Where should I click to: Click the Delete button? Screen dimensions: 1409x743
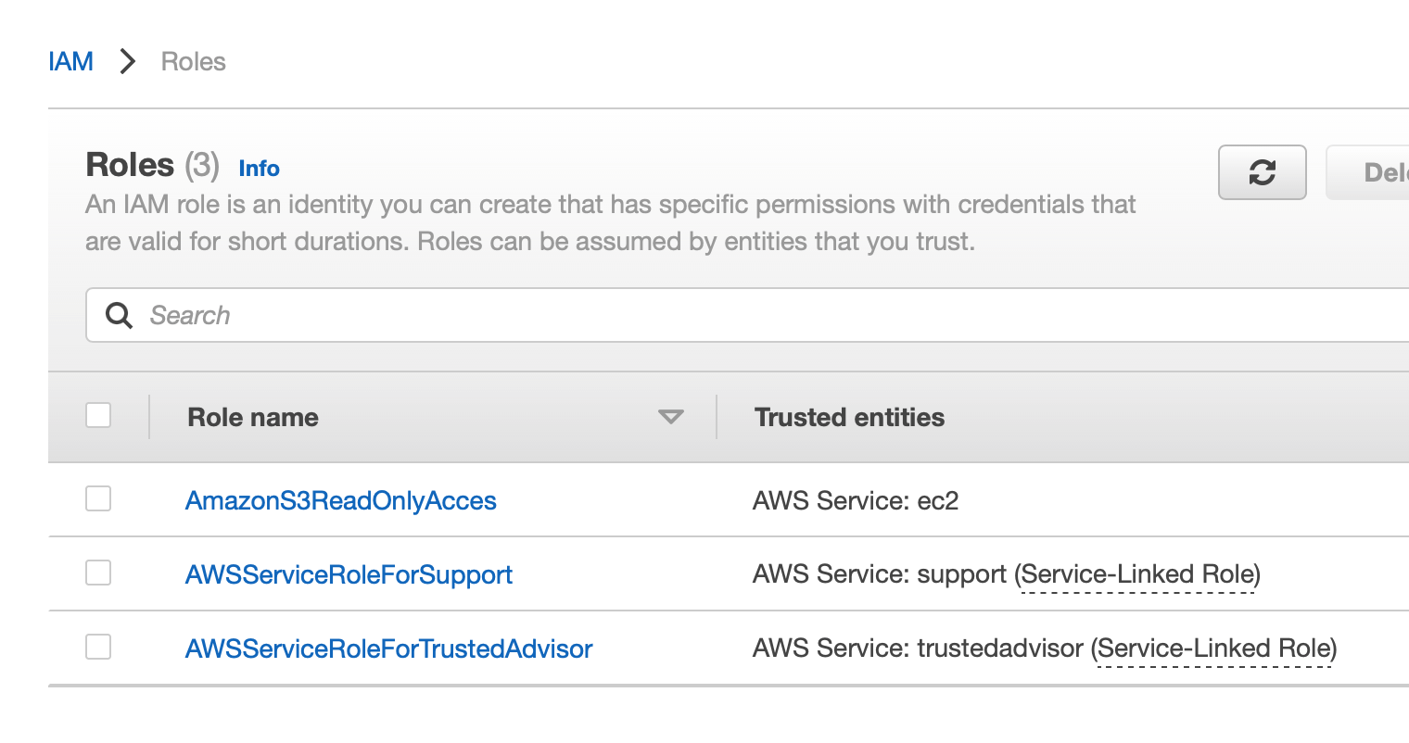click(x=1381, y=172)
